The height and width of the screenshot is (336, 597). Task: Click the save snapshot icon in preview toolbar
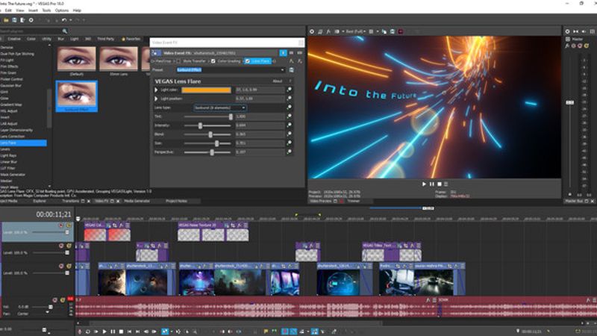tap(393, 31)
